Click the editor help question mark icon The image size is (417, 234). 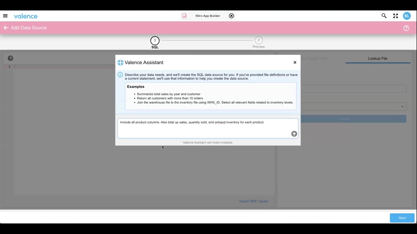click(x=10, y=58)
